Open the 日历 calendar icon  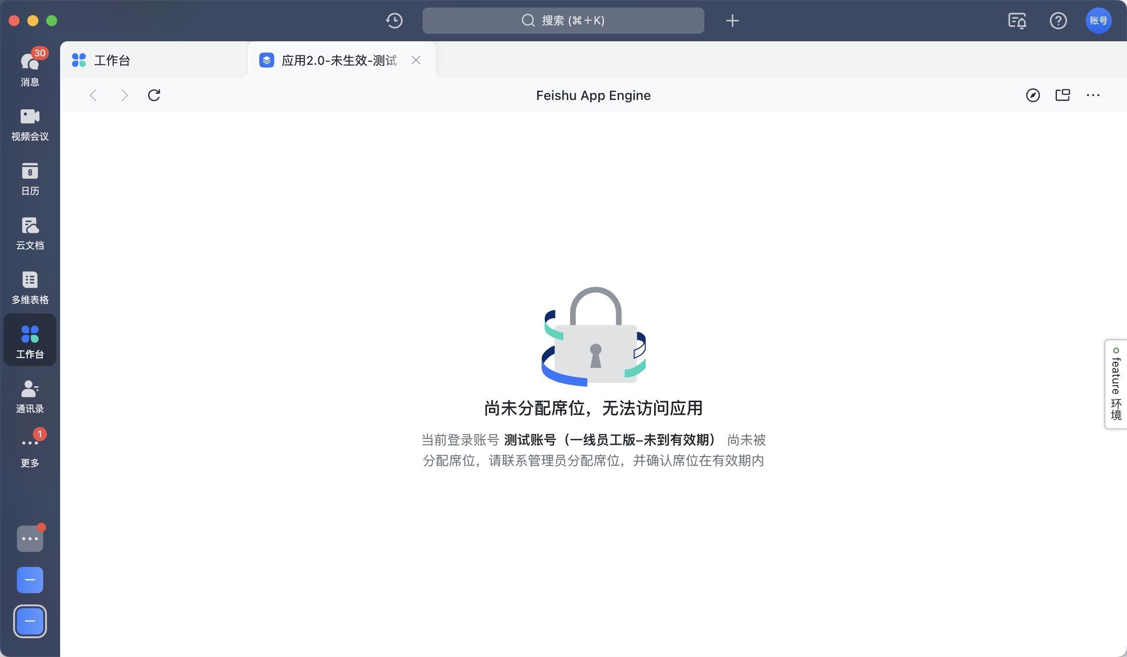(30, 178)
